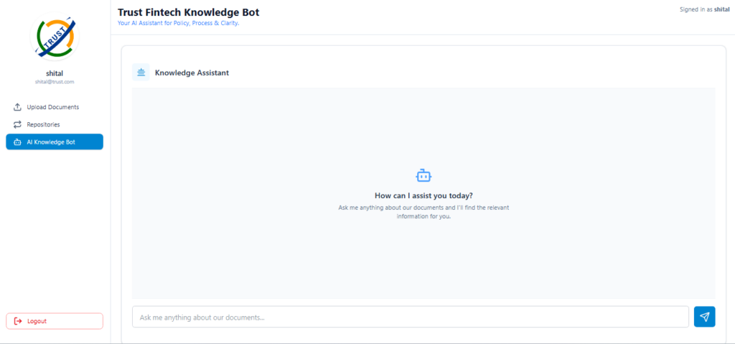Click the blue bot icon above the greeting

point(423,176)
